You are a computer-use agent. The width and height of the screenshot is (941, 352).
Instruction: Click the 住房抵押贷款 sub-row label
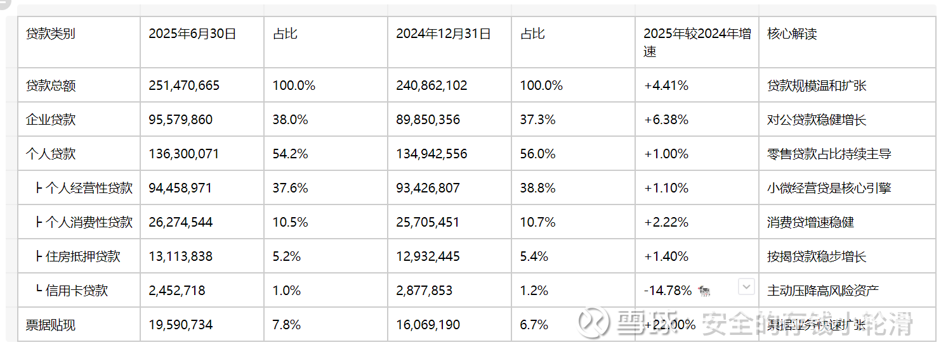coord(82,256)
